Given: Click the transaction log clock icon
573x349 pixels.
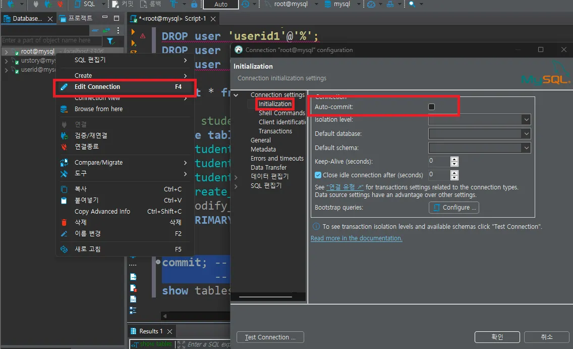Looking at the screenshot, I should [246, 4].
